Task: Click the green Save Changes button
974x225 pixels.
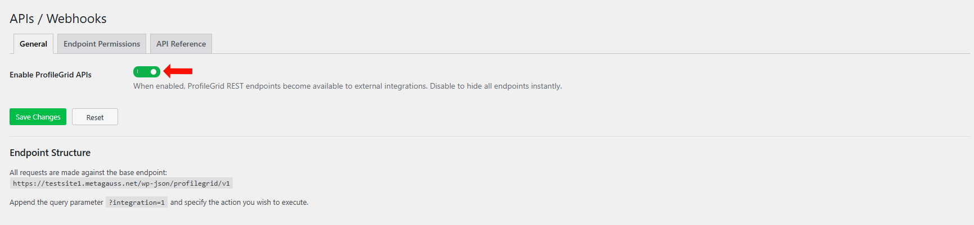Action: point(38,117)
